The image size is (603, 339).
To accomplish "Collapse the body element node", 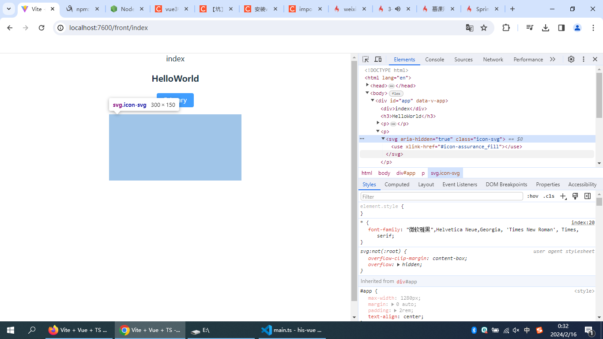I will click(x=367, y=93).
